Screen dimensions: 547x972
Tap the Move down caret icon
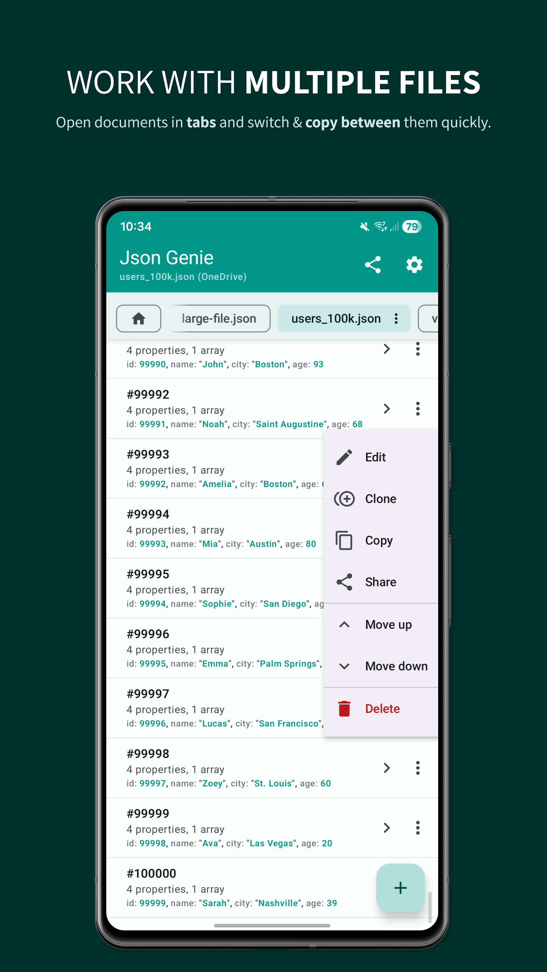[x=344, y=666]
